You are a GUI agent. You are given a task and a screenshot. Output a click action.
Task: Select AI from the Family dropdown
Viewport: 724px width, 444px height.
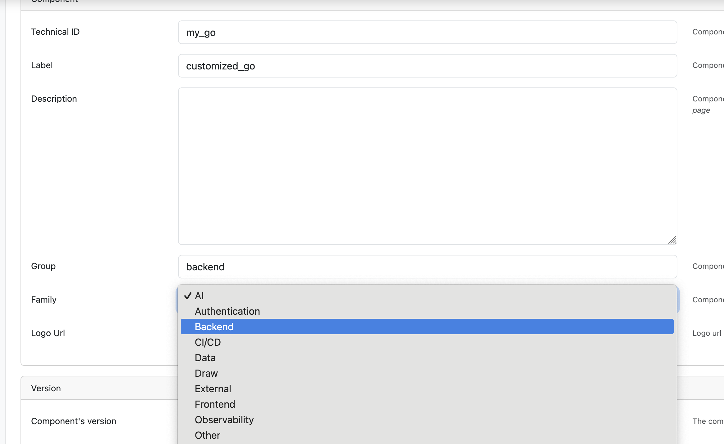(199, 296)
